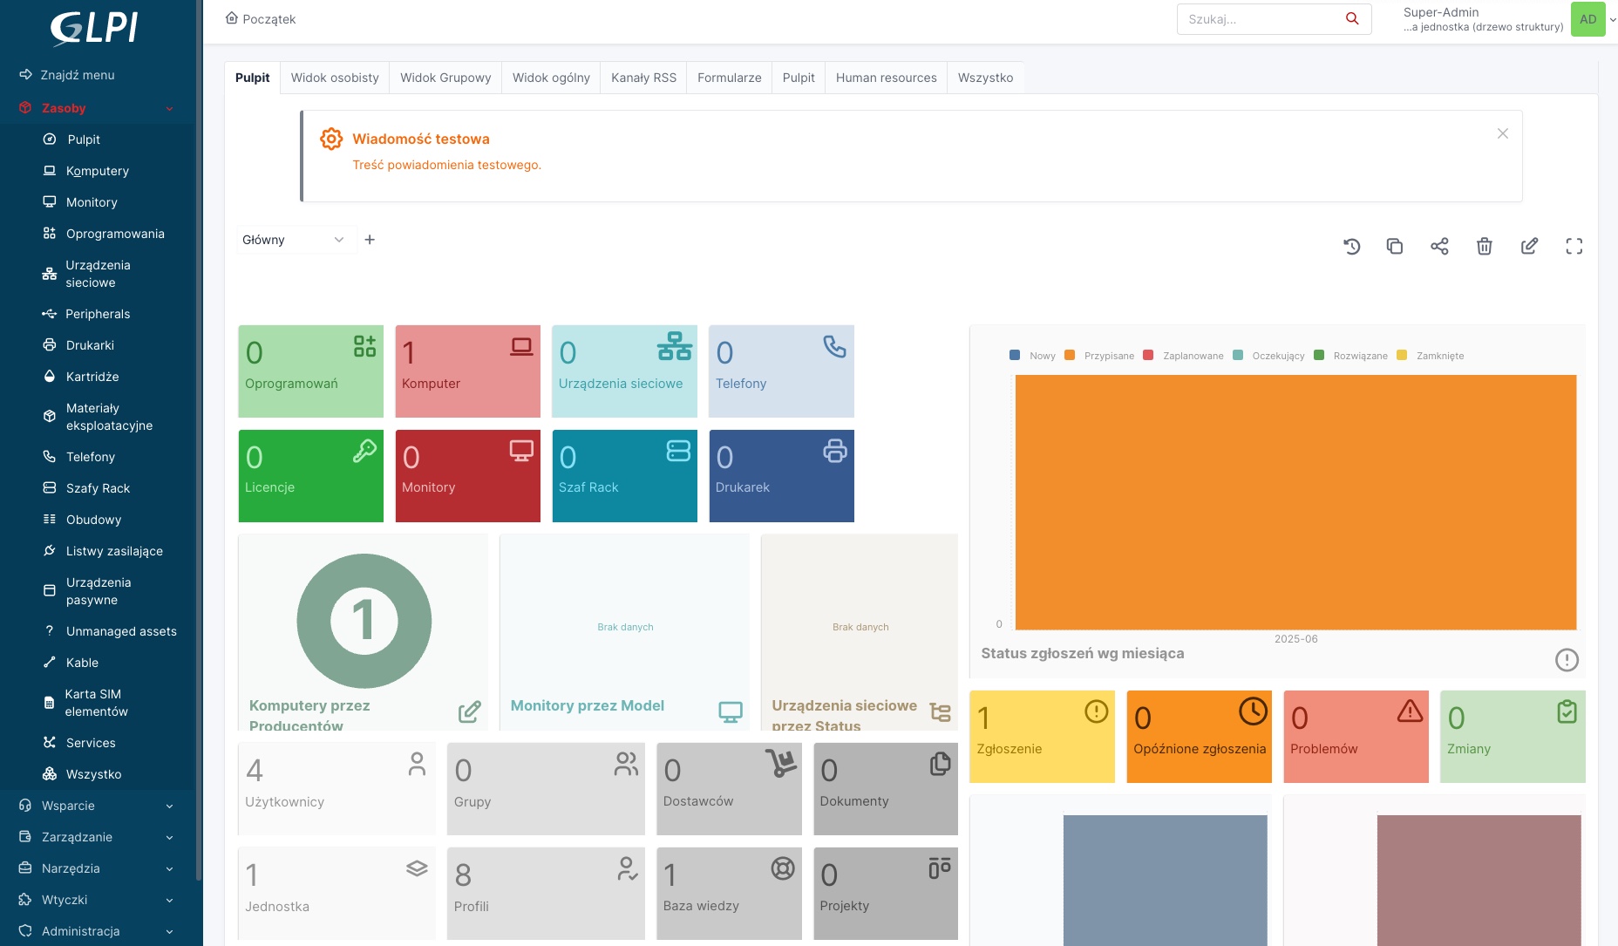Viewport: 1618px width, 946px height.
Task: Open the Użytkownicy tile
Action: click(337, 789)
